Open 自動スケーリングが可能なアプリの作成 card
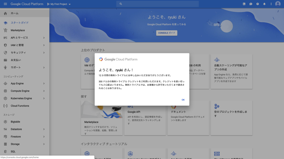Image resolution: width=284 pixels, height=159 pixels. [232, 72]
